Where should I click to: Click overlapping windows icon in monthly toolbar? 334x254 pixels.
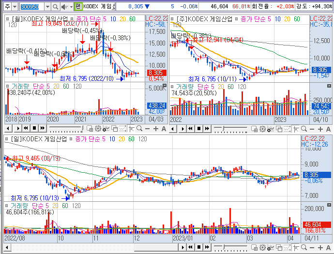click(x=115, y=129)
